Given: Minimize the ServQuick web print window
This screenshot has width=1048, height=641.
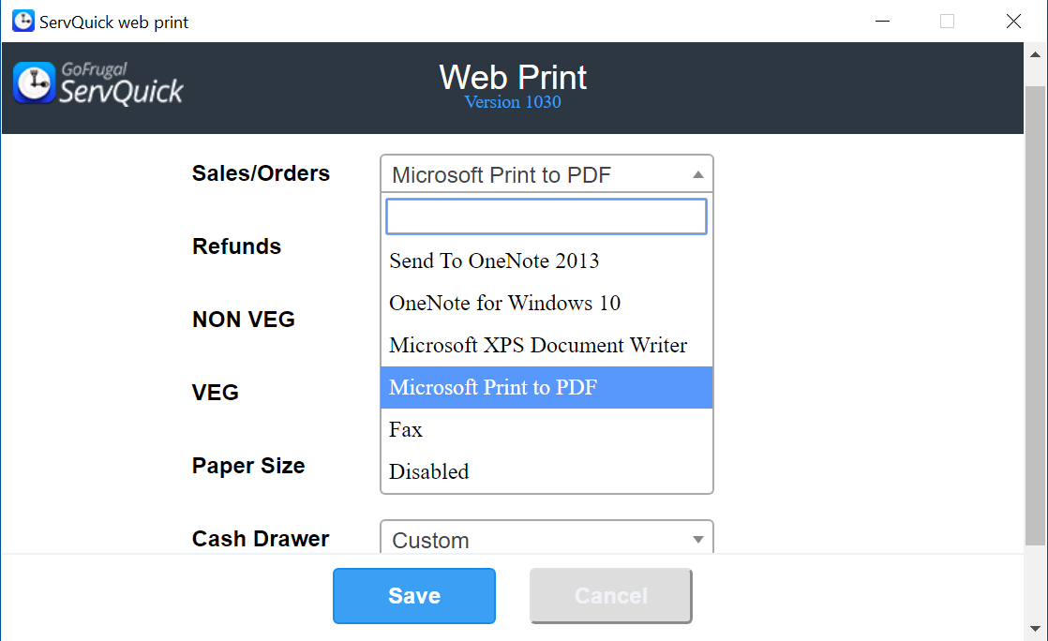Looking at the screenshot, I should pyautogui.click(x=882, y=21).
